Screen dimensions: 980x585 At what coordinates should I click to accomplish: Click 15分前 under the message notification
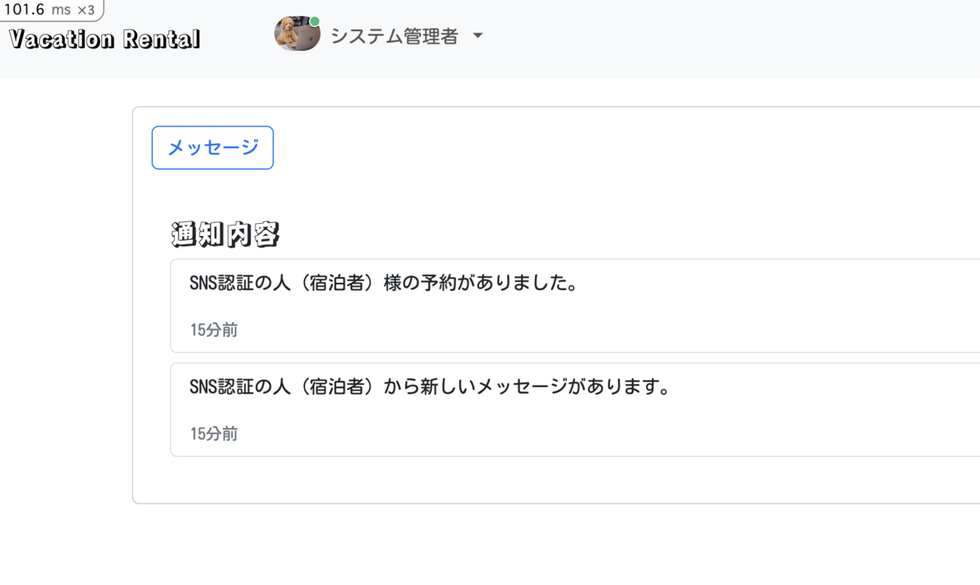pos(212,433)
